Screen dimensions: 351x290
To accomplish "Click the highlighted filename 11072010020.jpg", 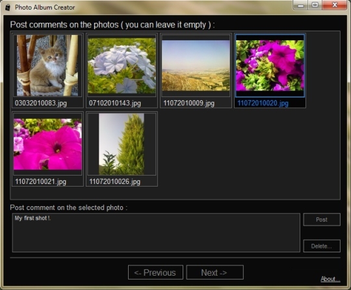I will [263, 103].
